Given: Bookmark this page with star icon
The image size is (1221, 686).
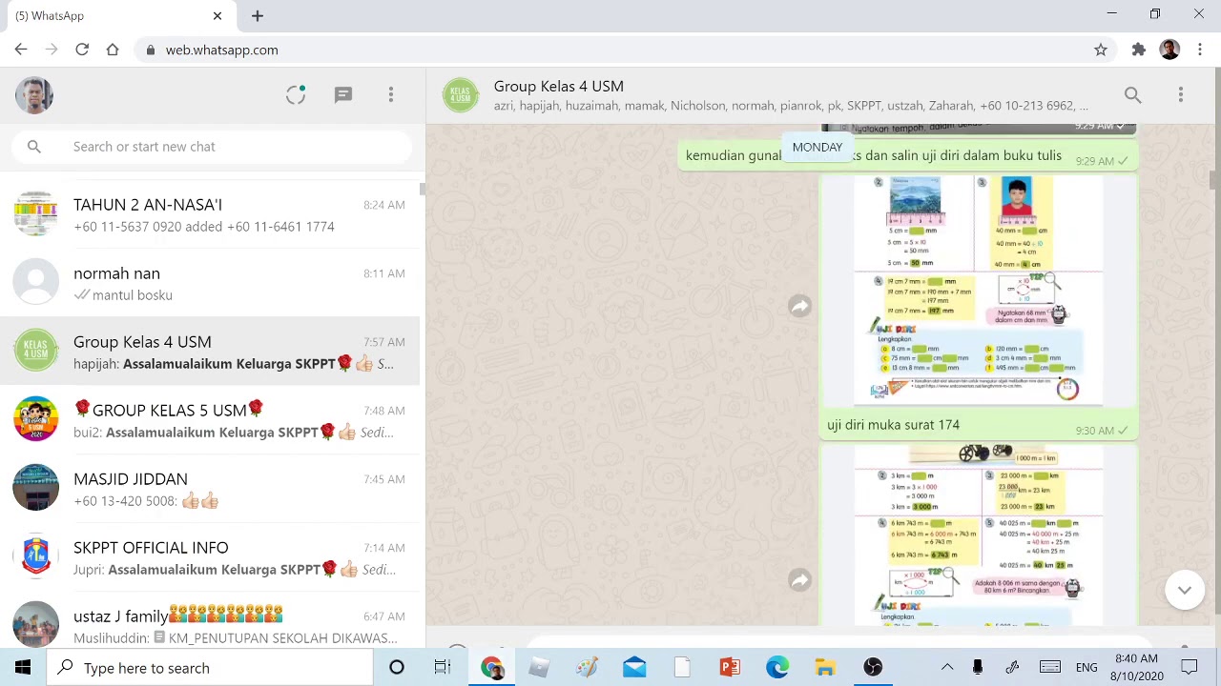Looking at the screenshot, I should pyautogui.click(x=1101, y=50).
